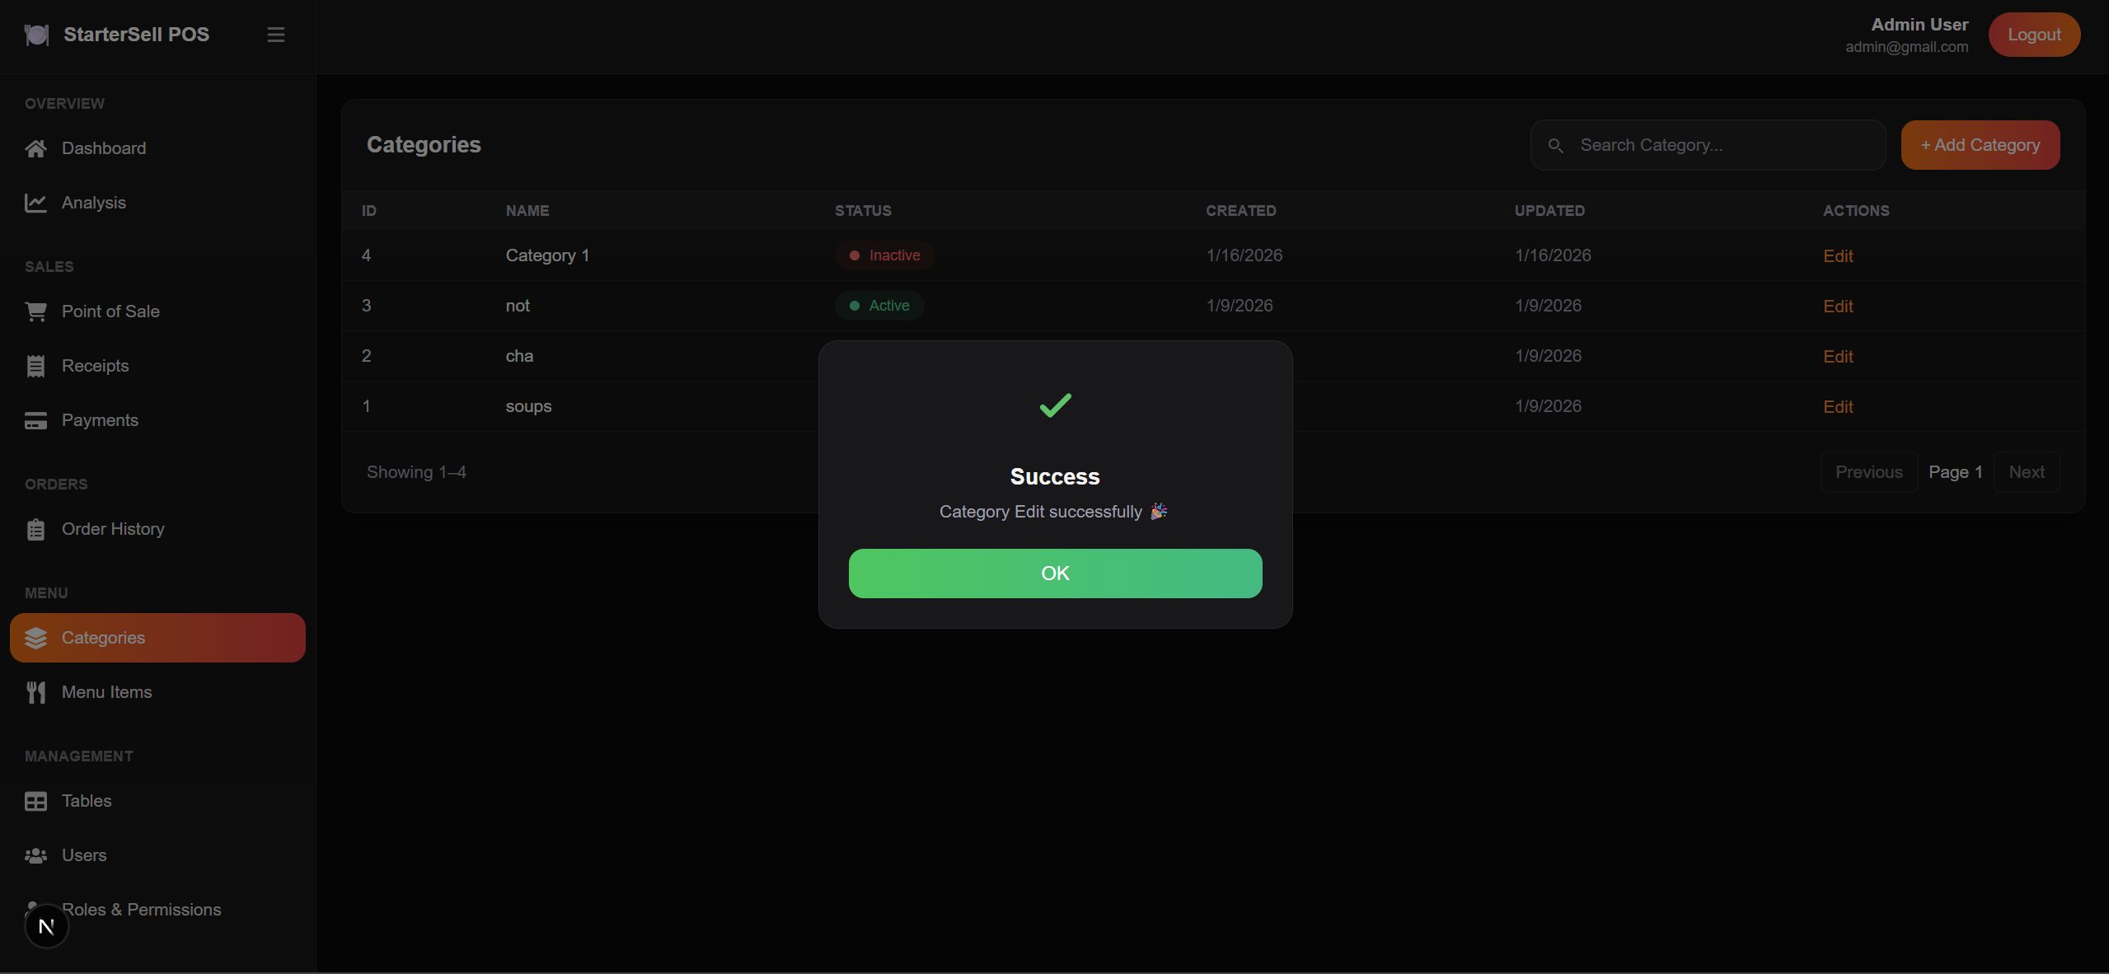The height and width of the screenshot is (974, 2109).
Task: Click the Payments card icon
Action: click(x=35, y=420)
